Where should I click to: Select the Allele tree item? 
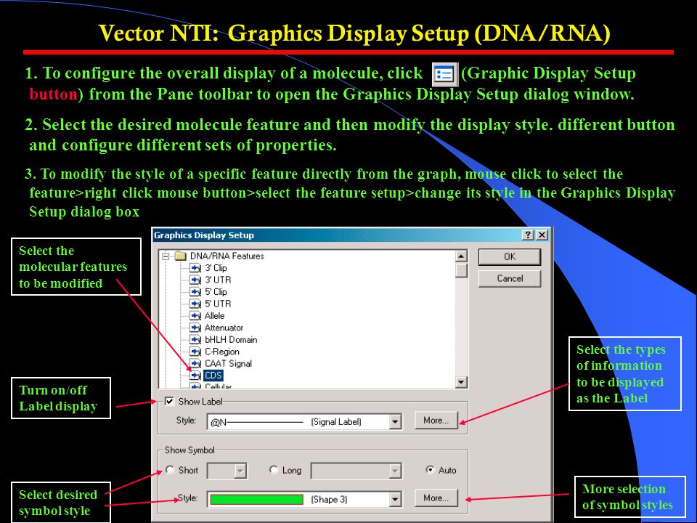214,316
